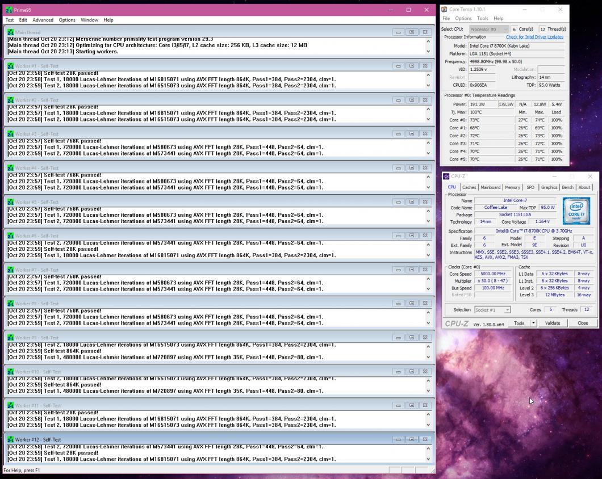
Task: Click Prime95 status bar help text
Action: pos(22,470)
